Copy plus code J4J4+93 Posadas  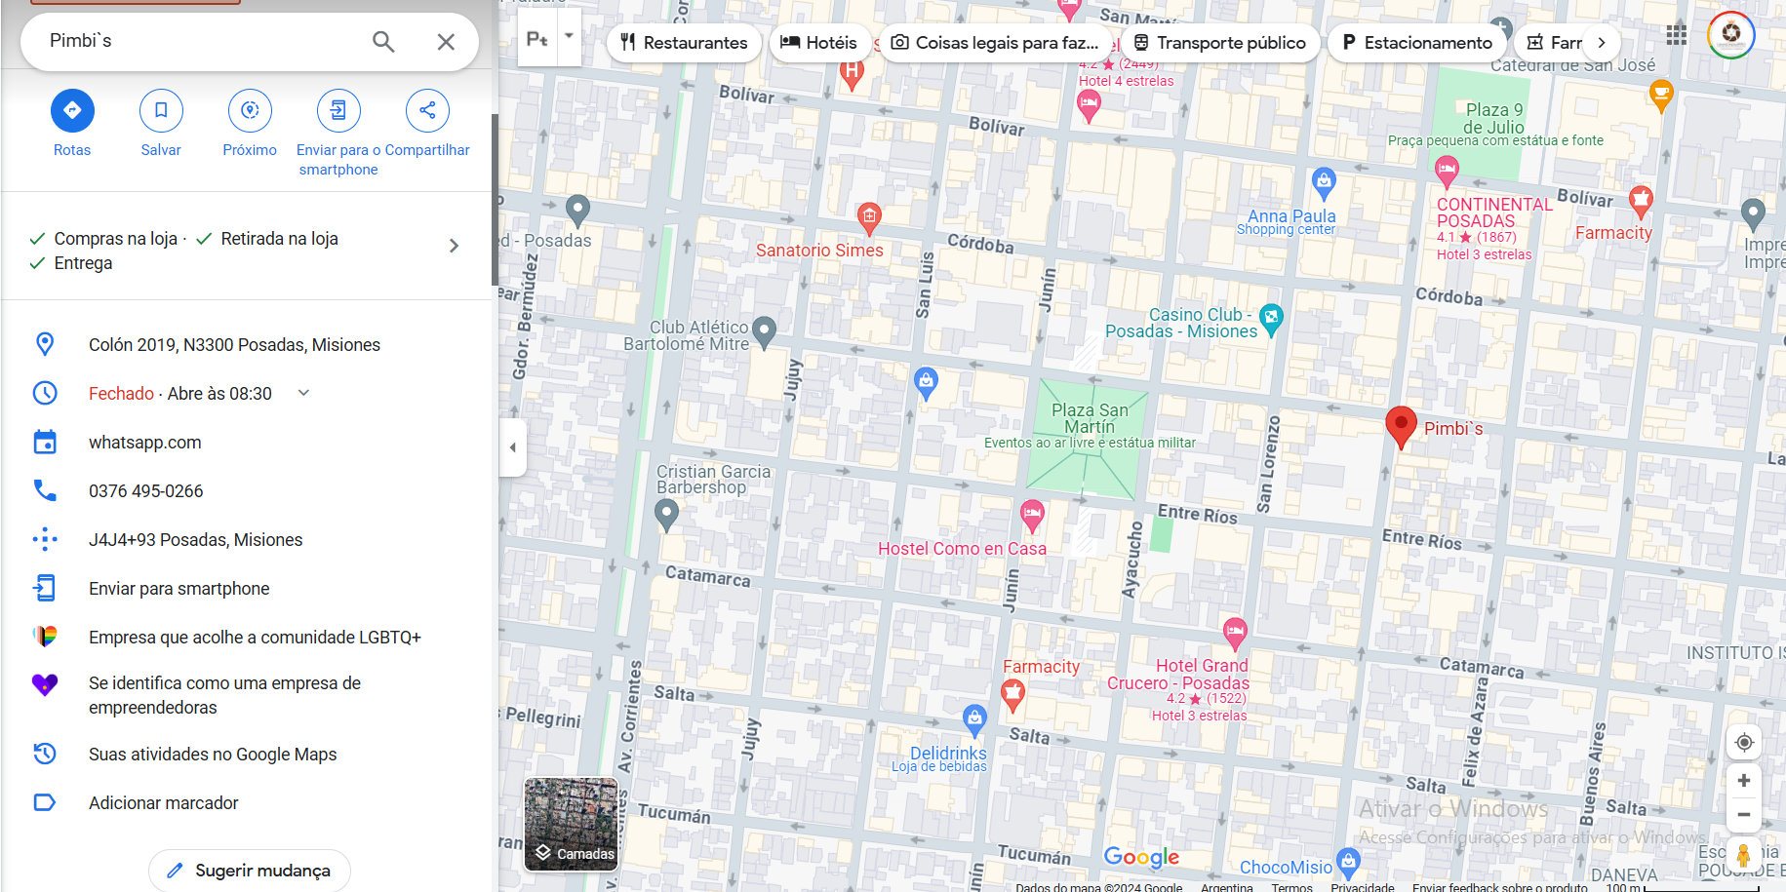click(196, 540)
